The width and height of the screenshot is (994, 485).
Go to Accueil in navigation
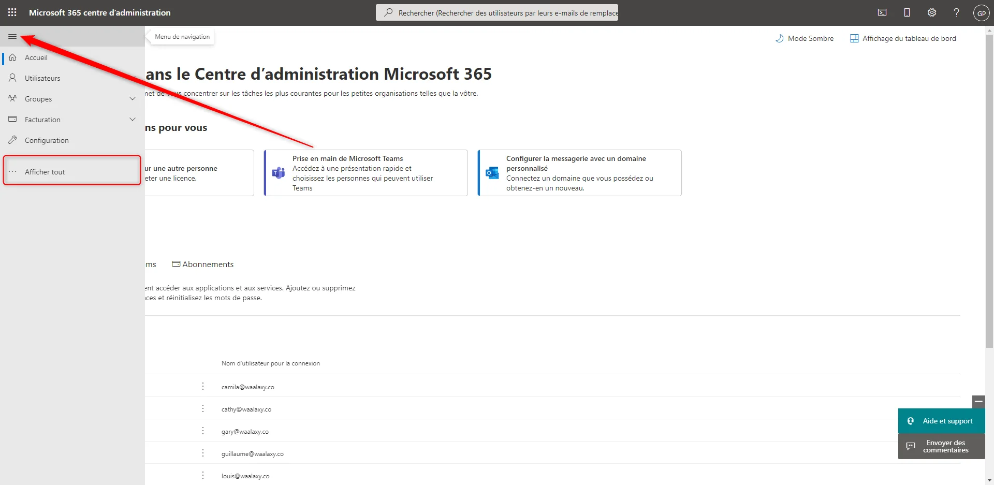tap(72, 57)
